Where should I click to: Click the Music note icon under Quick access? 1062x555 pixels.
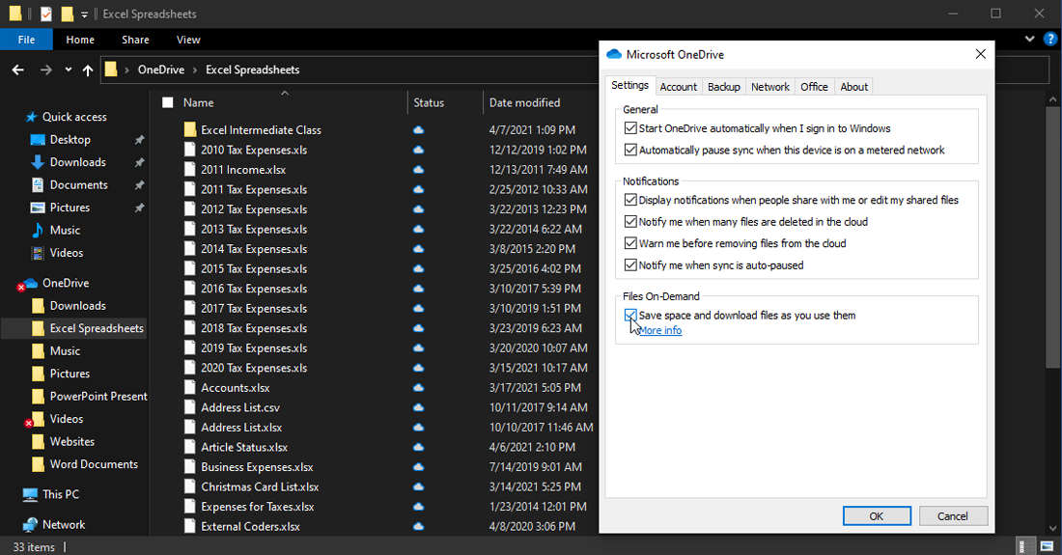[x=38, y=230]
